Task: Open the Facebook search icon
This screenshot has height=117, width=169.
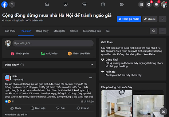Action: (x=12, y=5)
